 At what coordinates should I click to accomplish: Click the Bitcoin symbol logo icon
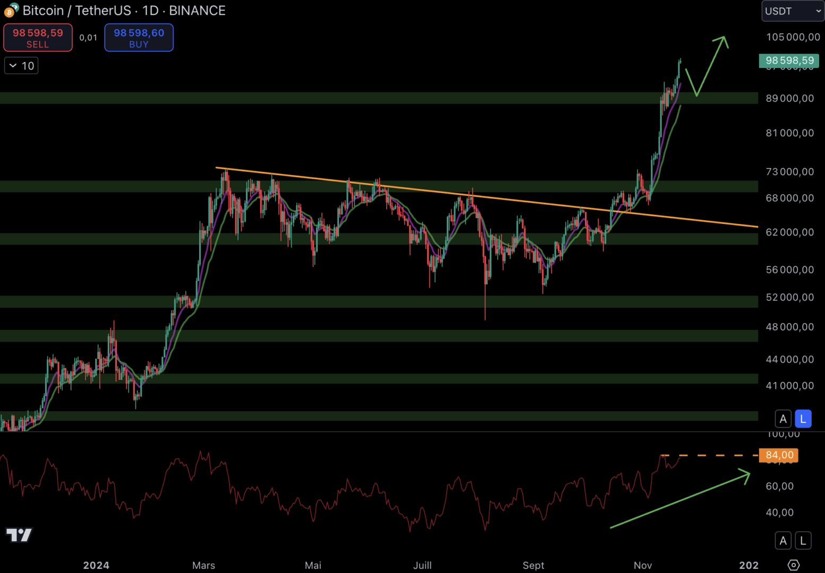[11, 10]
